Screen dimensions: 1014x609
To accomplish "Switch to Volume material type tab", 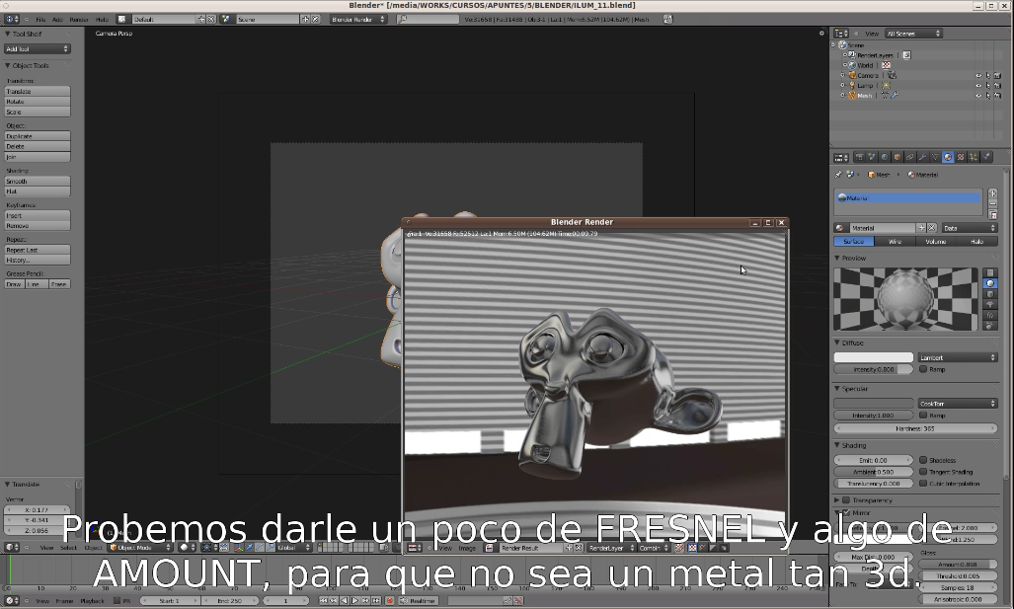I will pos(936,241).
